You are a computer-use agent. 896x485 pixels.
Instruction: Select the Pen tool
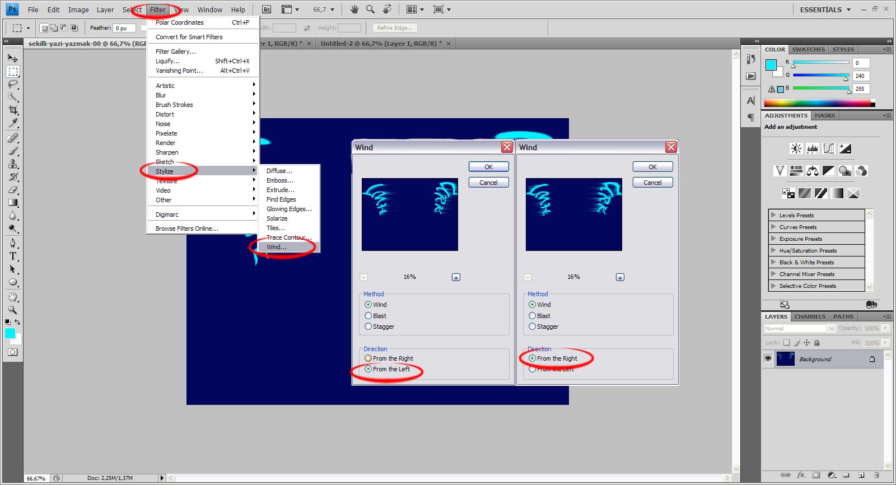pos(12,243)
